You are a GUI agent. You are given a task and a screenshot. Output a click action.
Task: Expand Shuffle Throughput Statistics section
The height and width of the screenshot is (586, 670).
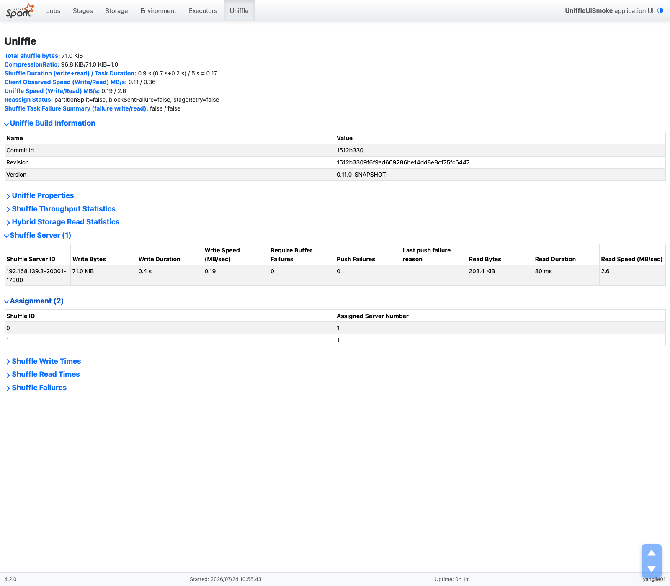point(61,209)
